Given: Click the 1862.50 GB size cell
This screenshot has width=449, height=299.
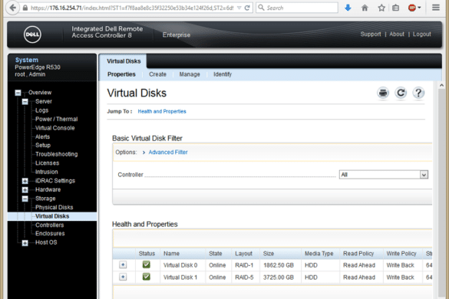Looking at the screenshot, I should (279, 265).
